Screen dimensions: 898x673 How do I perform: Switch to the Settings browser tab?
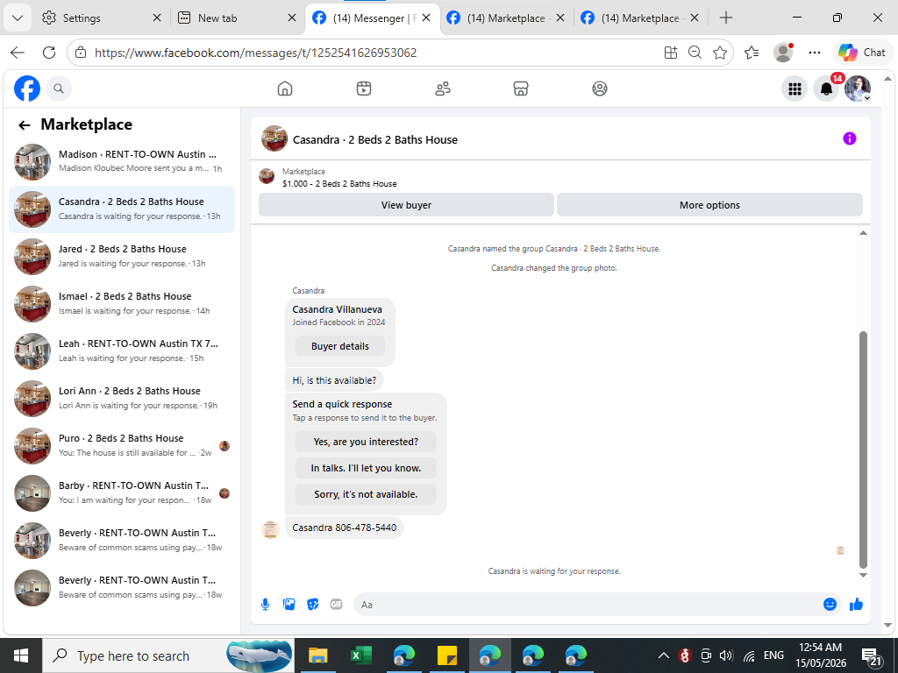(102, 18)
